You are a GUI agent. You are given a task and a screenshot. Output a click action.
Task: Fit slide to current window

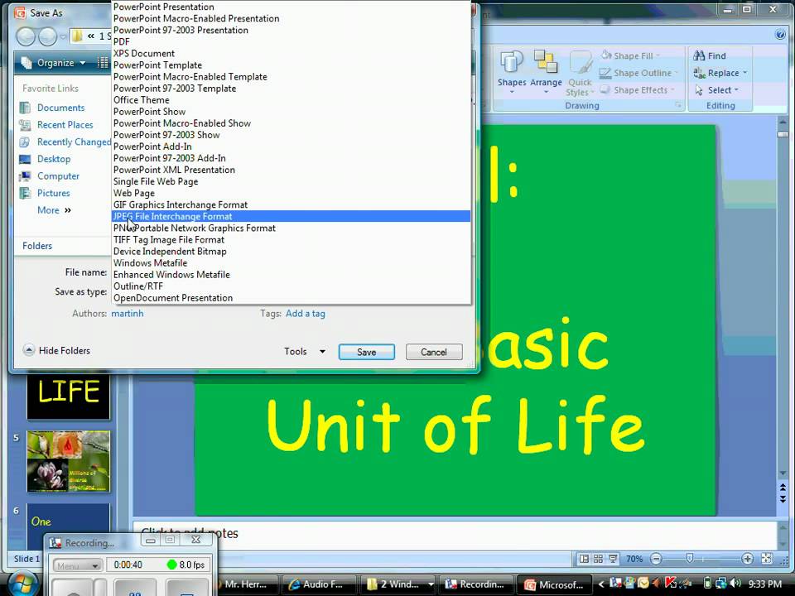[x=767, y=559]
